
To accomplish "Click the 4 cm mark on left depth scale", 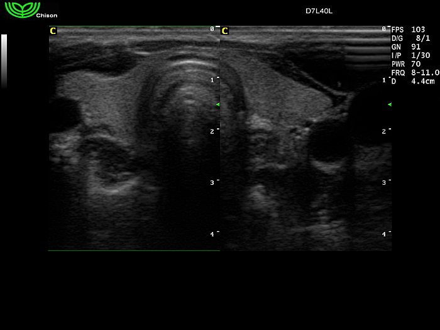I will [214, 234].
